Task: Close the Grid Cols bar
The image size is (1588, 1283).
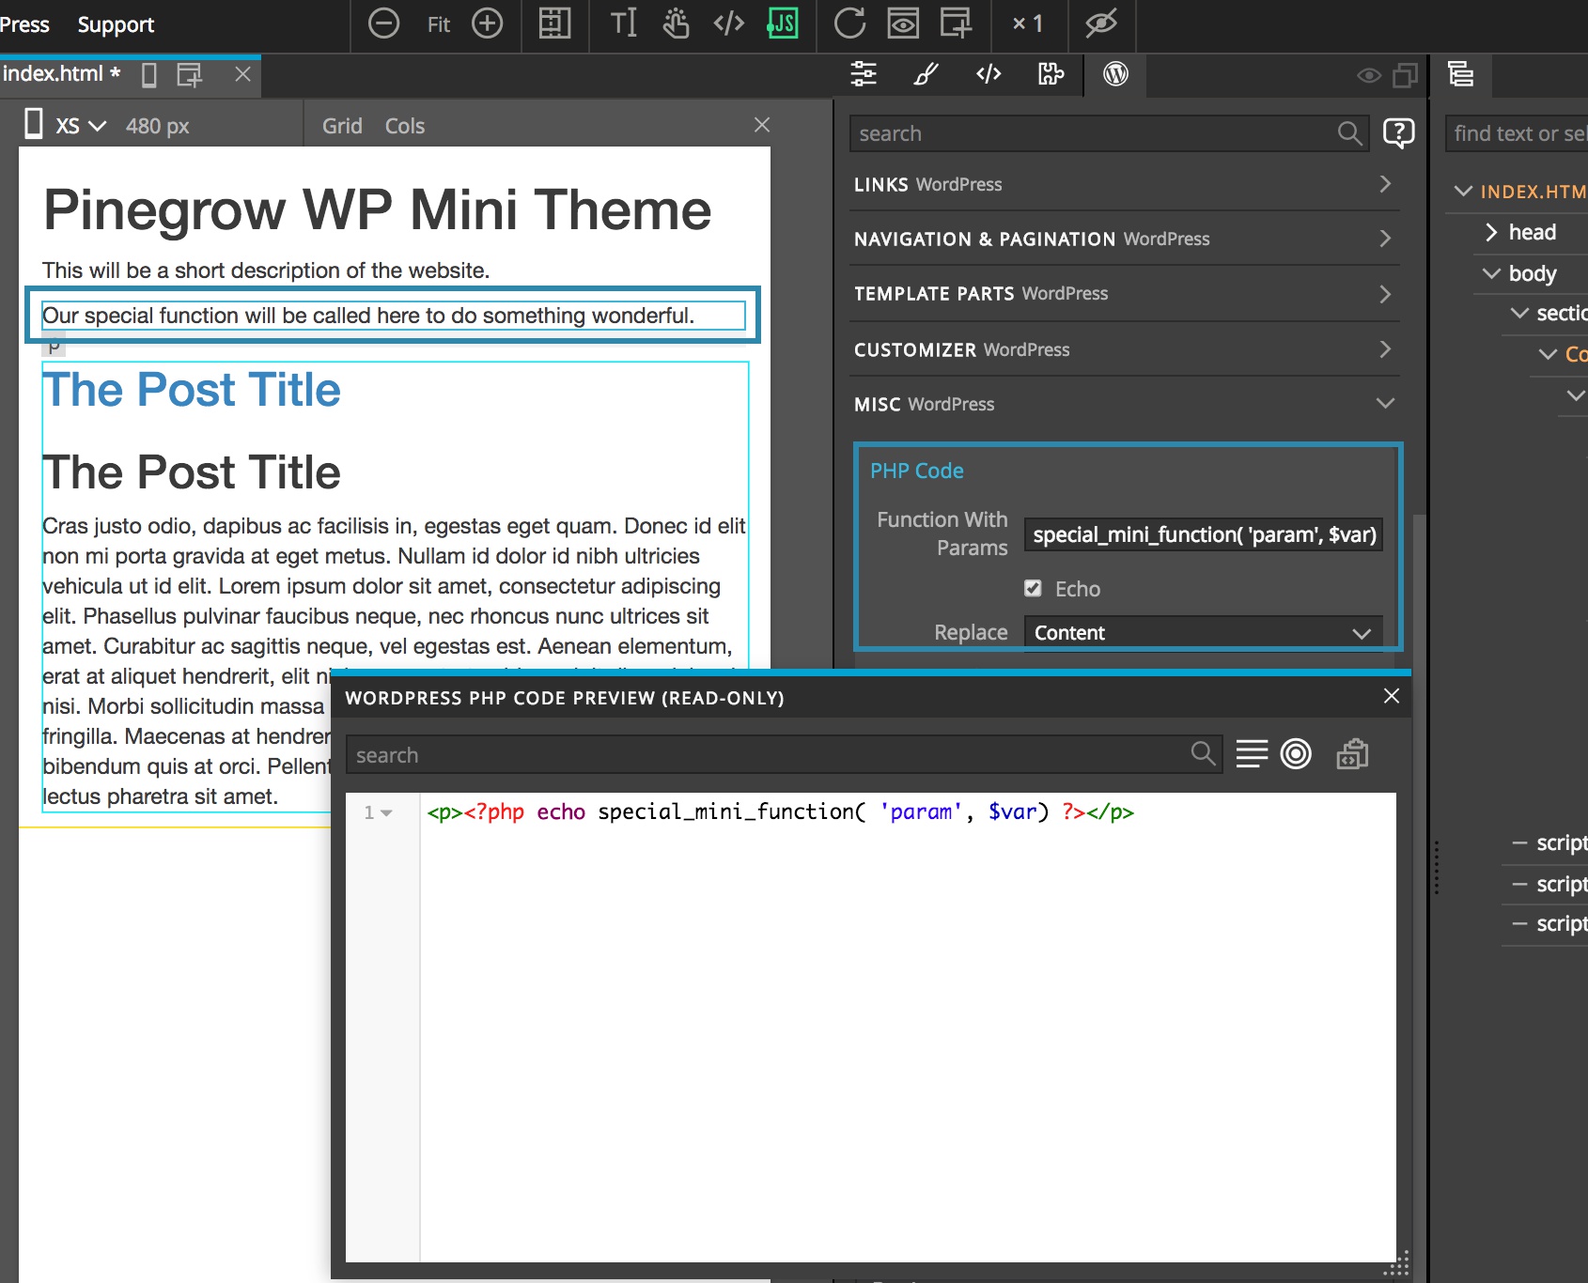Action: (x=762, y=124)
